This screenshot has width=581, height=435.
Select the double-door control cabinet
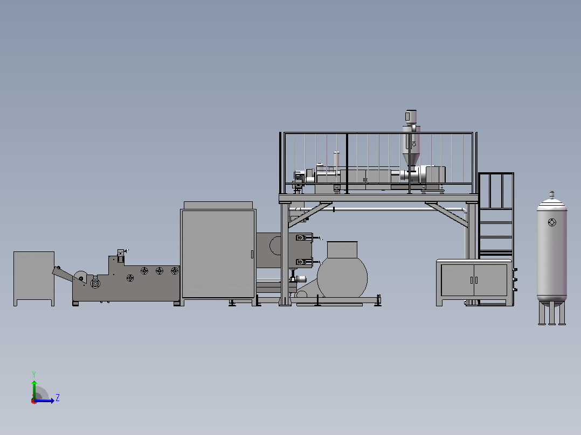point(474,282)
